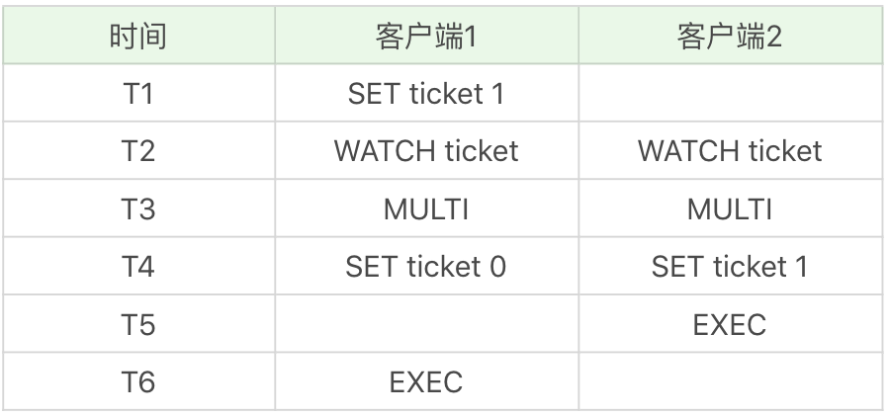889x416 pixels.
Task: Click the empty 客户端2 cell in row T1
Action: (x=730, y=94)
